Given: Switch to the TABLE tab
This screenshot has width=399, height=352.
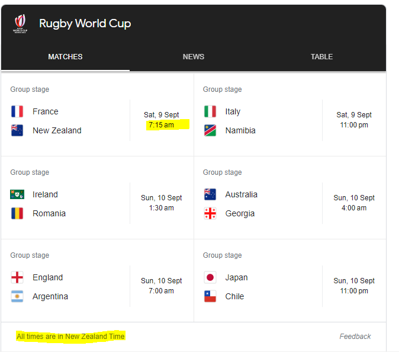Looking at the screenshot, I should pyautogui.click(x=321, y=56).
